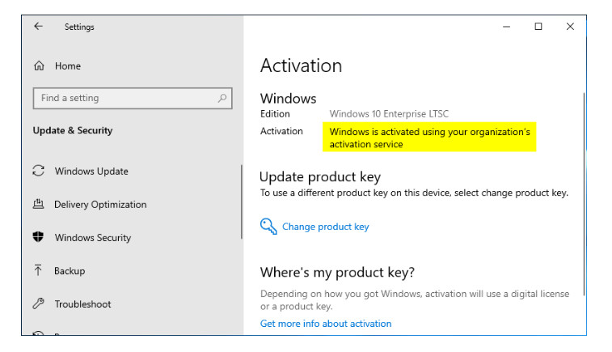Image resolution: width=612 pixels, height=352 pixels.
Task: Click the Home house icon
Action: (x=39, y=66)
